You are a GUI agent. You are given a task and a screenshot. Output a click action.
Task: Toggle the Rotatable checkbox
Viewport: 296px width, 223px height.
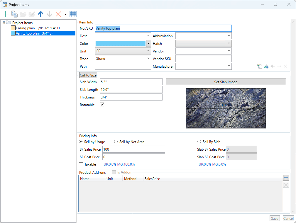pos(102,105)
